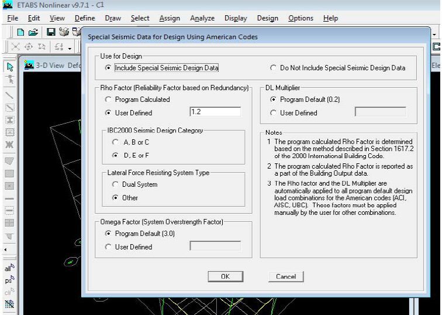Select the Create Columns in Region tool
This screenshot has height=315, width=442.
pyautogui.click(x=9, y=120)
